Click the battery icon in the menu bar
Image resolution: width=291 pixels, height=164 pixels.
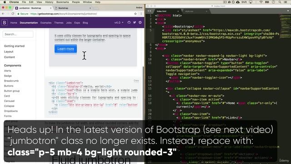(267, 2)
